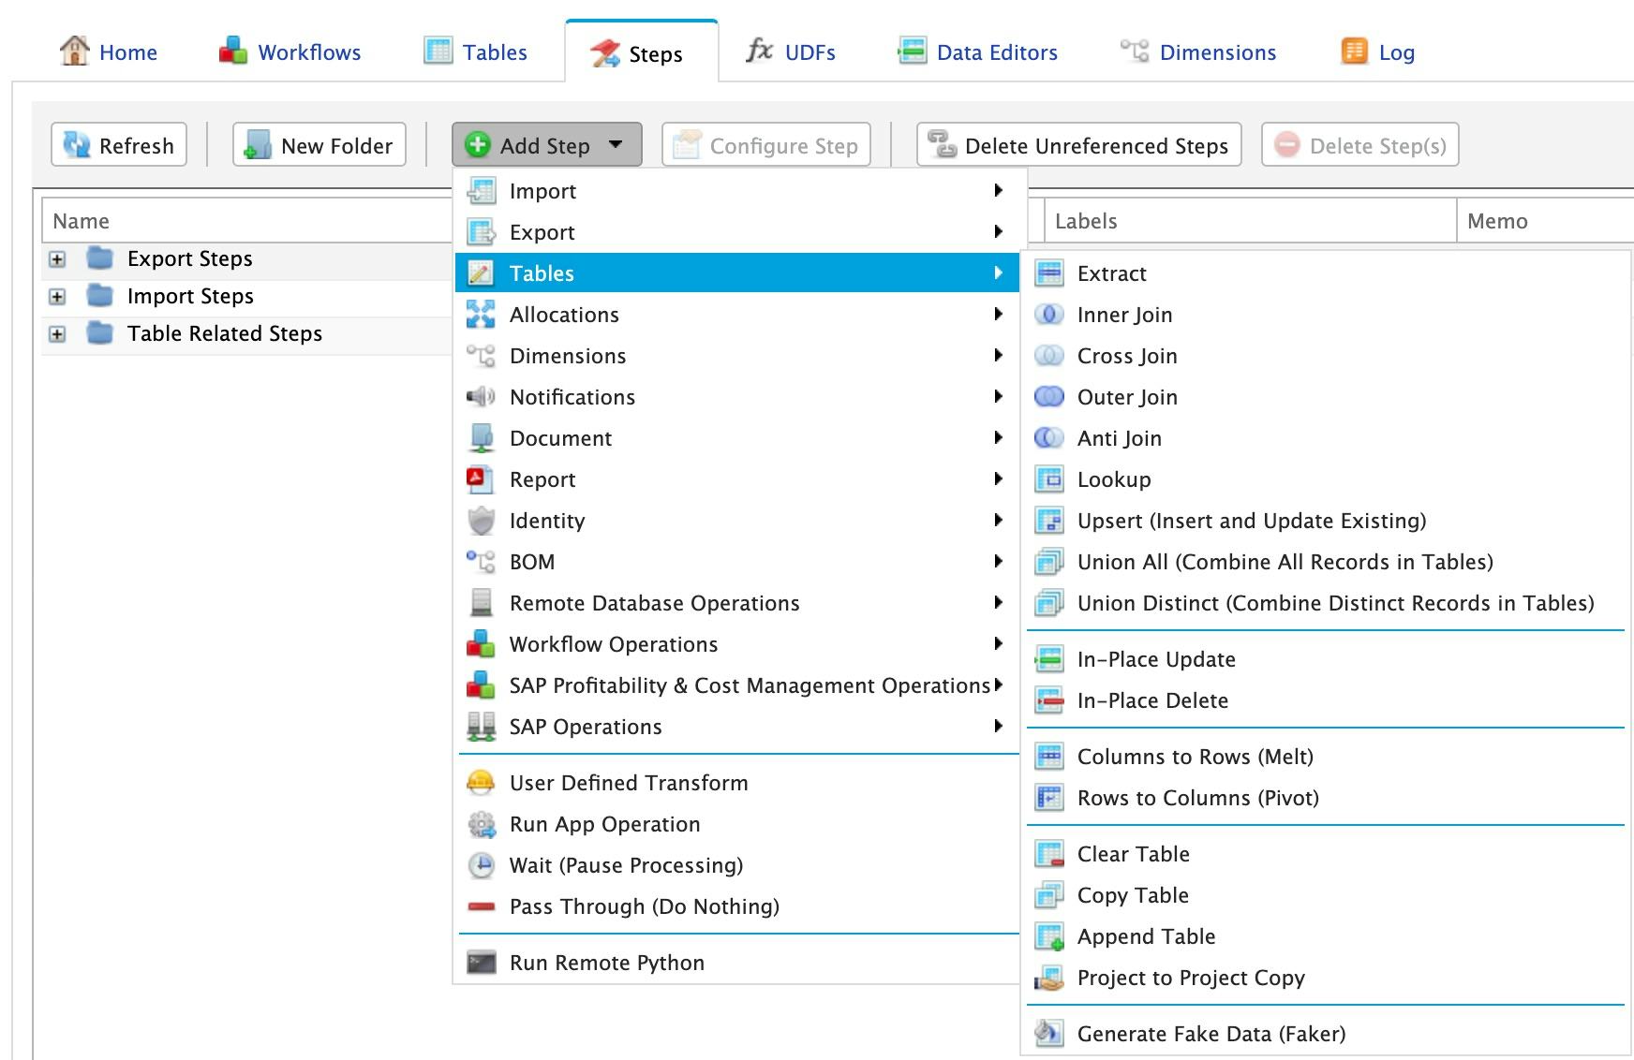The height and width of the screenshot is (1060, 1634).
Task: Select the Anti Join icon
Action: pos(1048,437)
